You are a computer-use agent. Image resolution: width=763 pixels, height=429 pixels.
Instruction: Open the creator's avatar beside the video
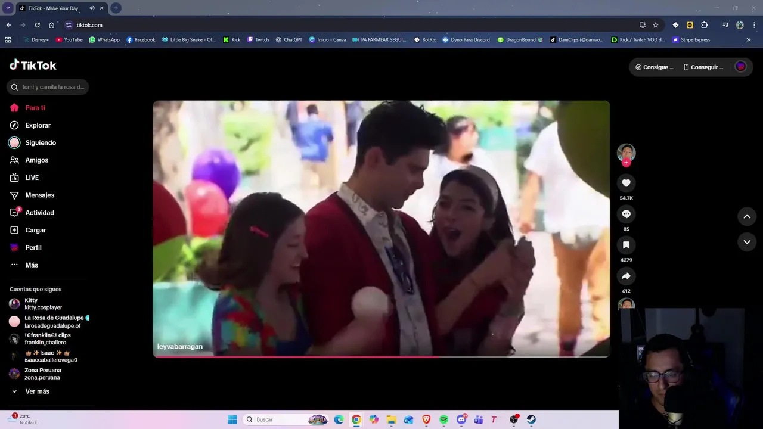(626, 153)
